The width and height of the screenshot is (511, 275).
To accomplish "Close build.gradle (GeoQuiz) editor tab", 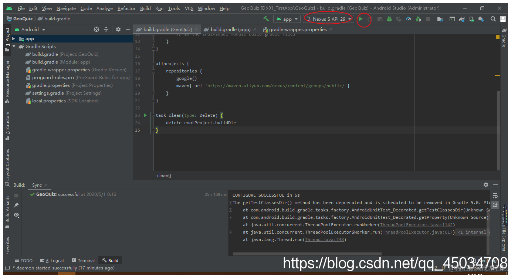I will (196, 29).
